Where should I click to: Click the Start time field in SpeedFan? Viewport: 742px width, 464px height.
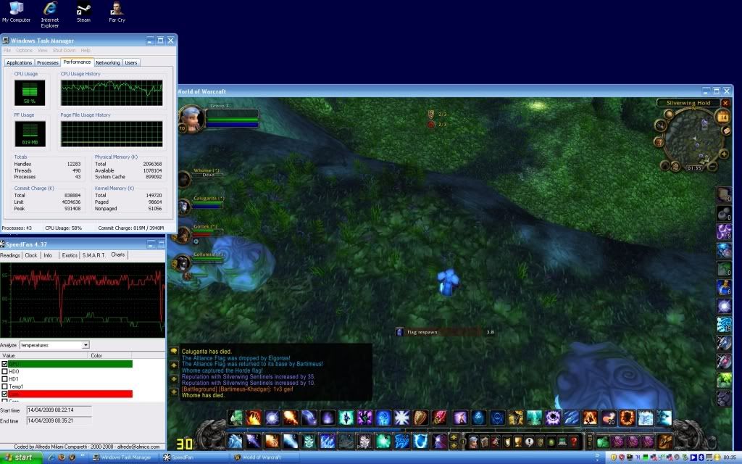tap(59, 410)
